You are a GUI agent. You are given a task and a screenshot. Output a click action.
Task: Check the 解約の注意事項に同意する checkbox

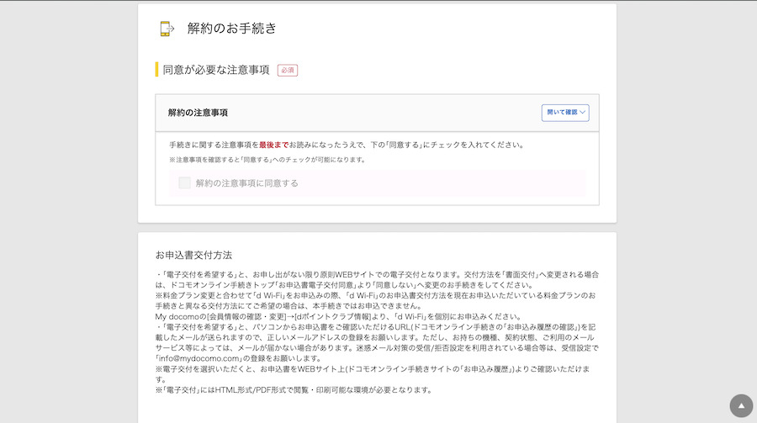point(184,182)
